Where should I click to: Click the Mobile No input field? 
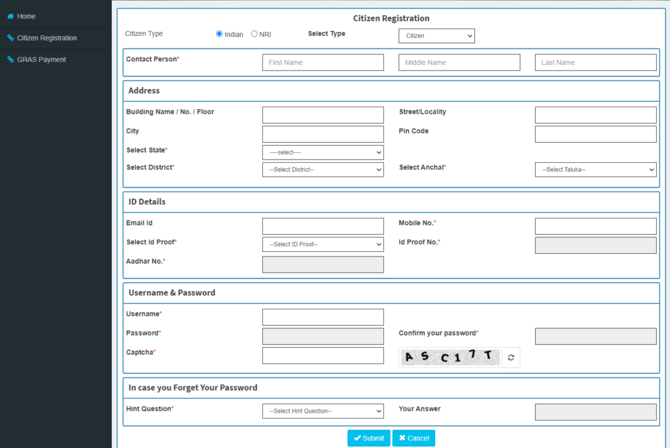(x=595, y=226)
